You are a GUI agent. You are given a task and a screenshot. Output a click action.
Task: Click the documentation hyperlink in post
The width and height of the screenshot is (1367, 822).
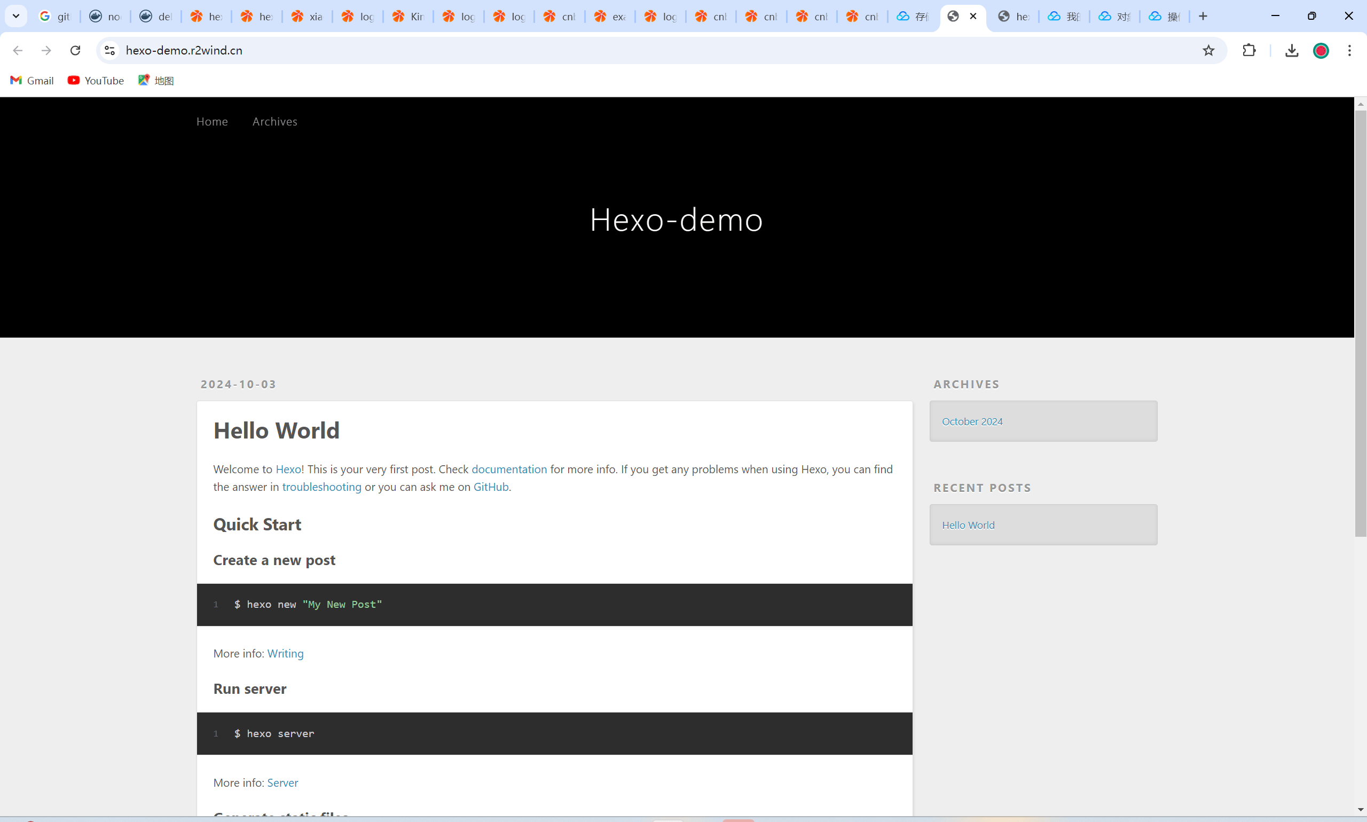[509, 468]
